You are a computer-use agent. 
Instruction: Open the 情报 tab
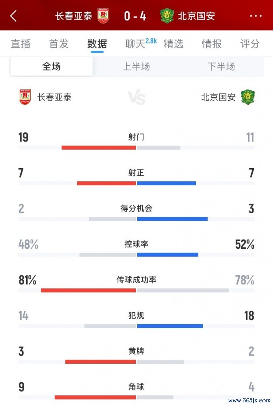[x=212, y=44]
